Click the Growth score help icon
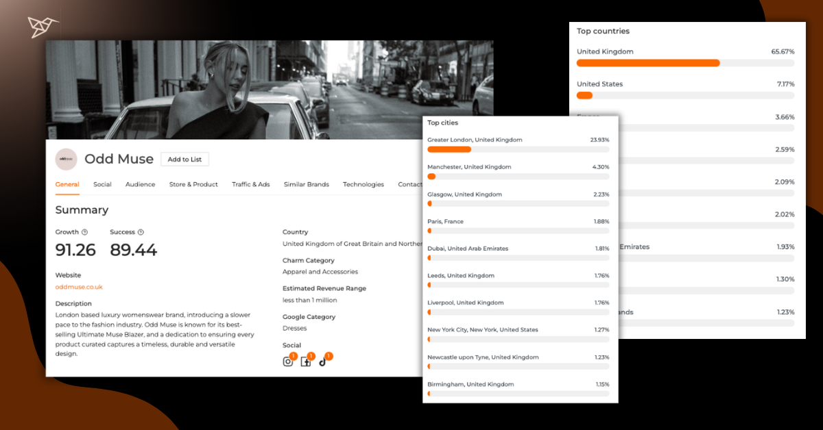823x430 pixels. tap(85, 232)
